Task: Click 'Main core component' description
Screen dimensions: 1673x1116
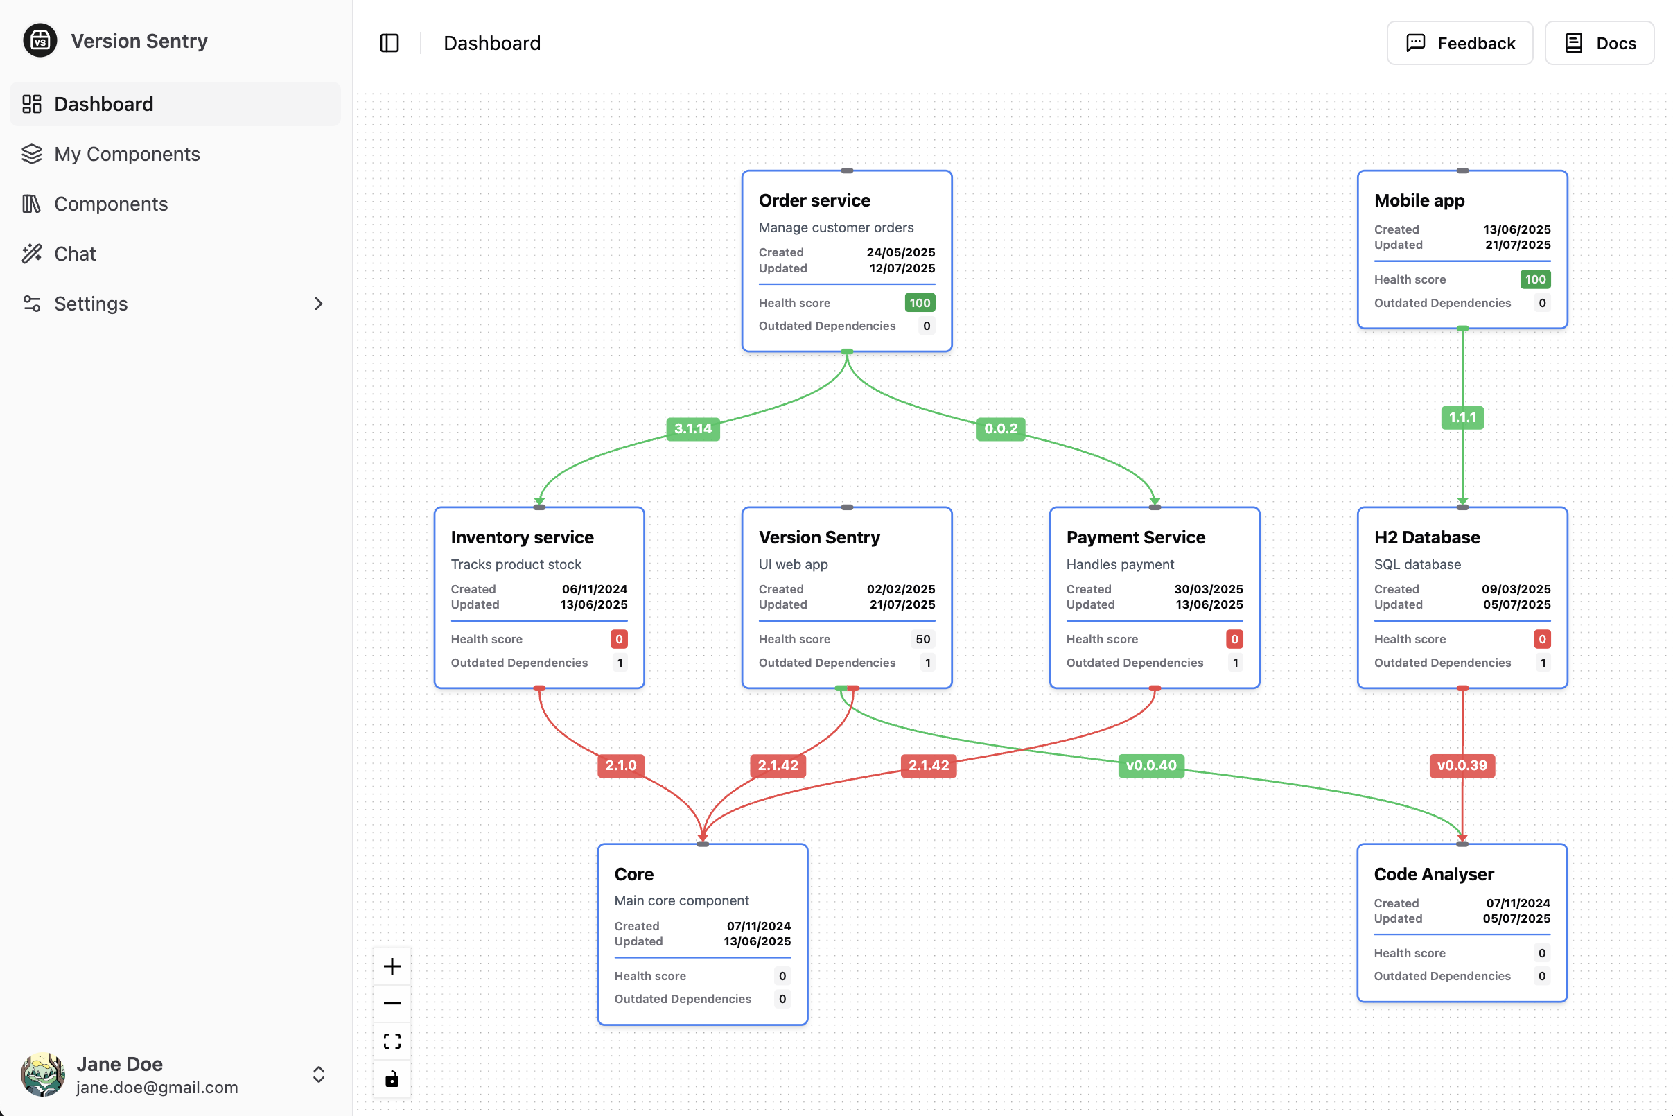Action: pos(681,901)
